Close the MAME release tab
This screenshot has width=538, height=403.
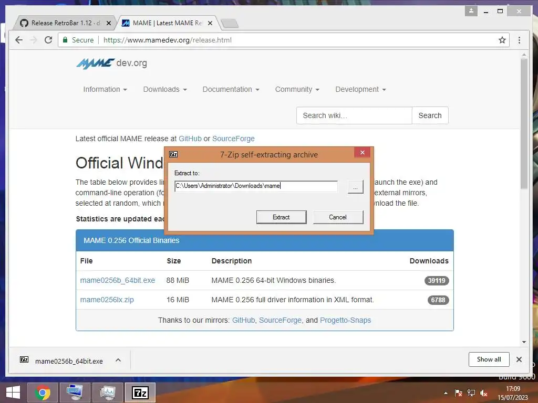pos(210,23)
